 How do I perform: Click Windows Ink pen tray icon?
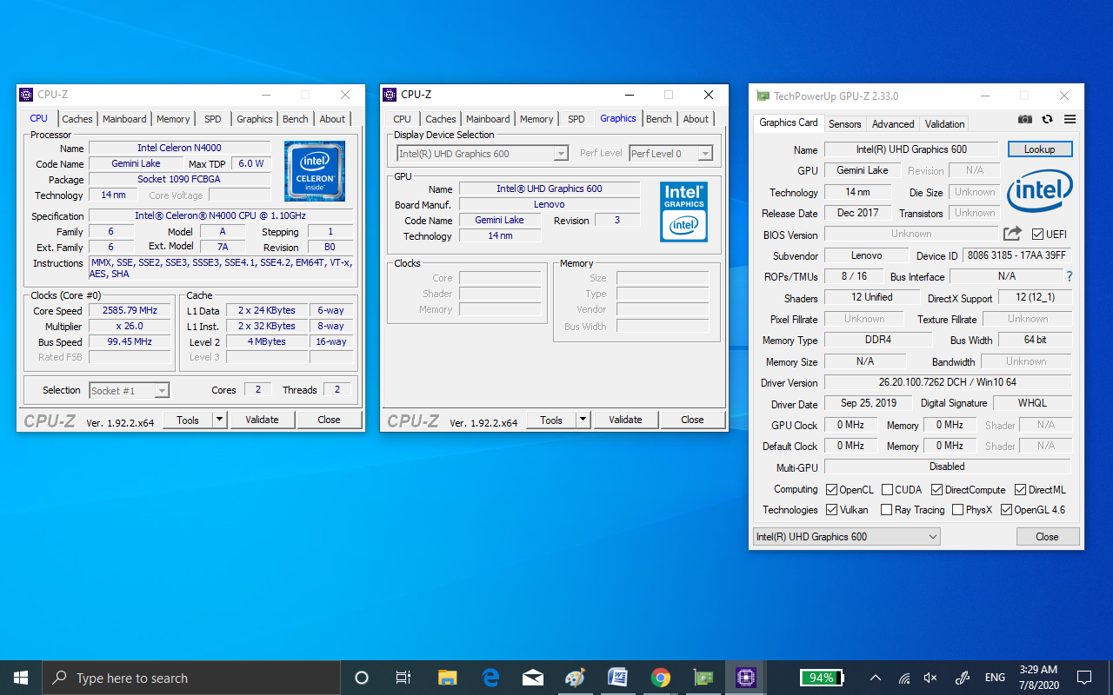pyautogui.click(x=962, y=678)
